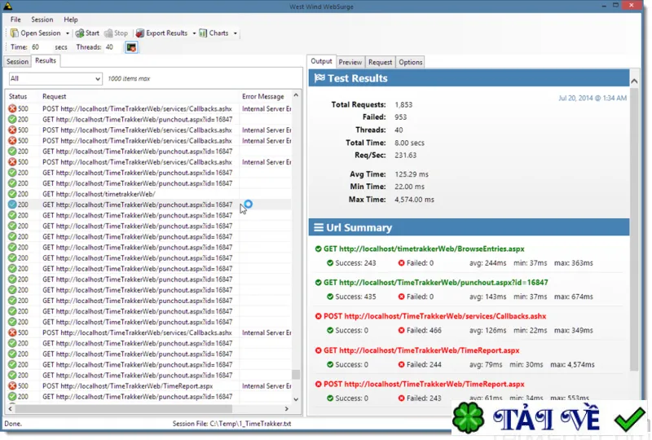
Task: Click the results list scroll-down arrow
Action: coord(296,399)
